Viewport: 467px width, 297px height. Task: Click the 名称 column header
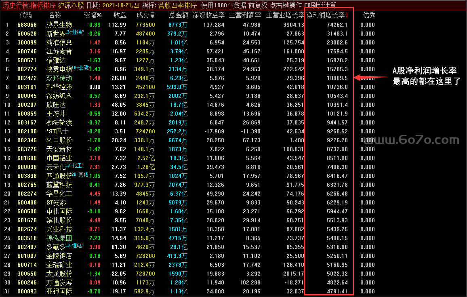point(55,15)
